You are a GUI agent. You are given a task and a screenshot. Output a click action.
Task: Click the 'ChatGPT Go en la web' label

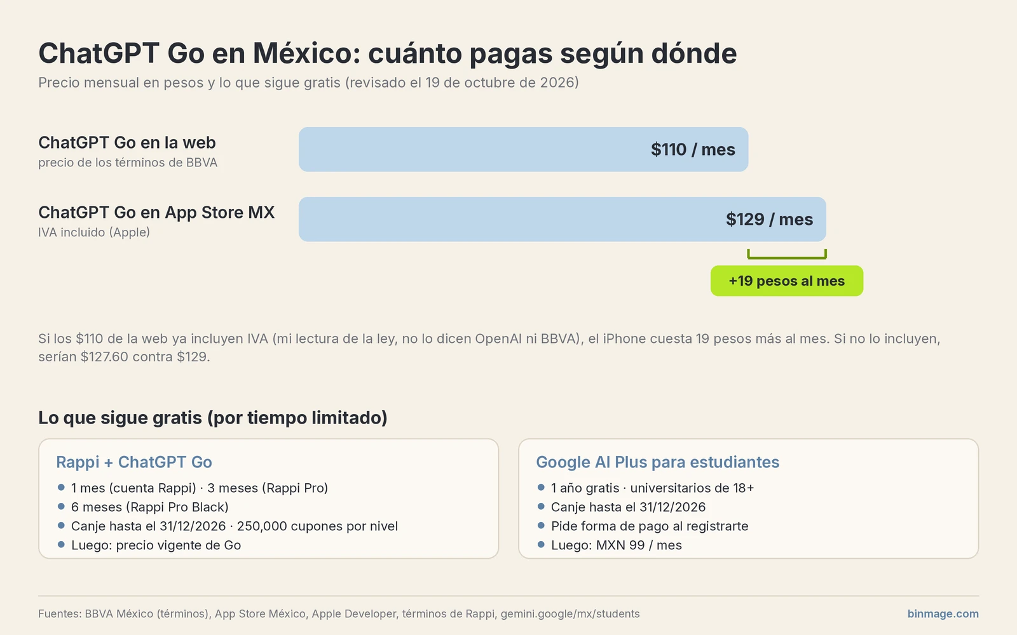[127, 142]
